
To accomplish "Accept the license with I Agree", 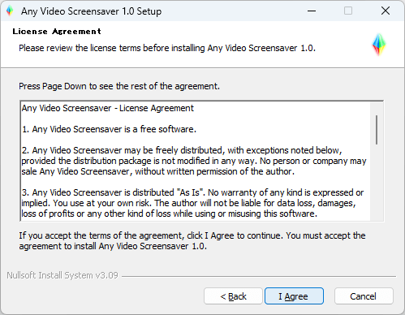I will 294,296.
